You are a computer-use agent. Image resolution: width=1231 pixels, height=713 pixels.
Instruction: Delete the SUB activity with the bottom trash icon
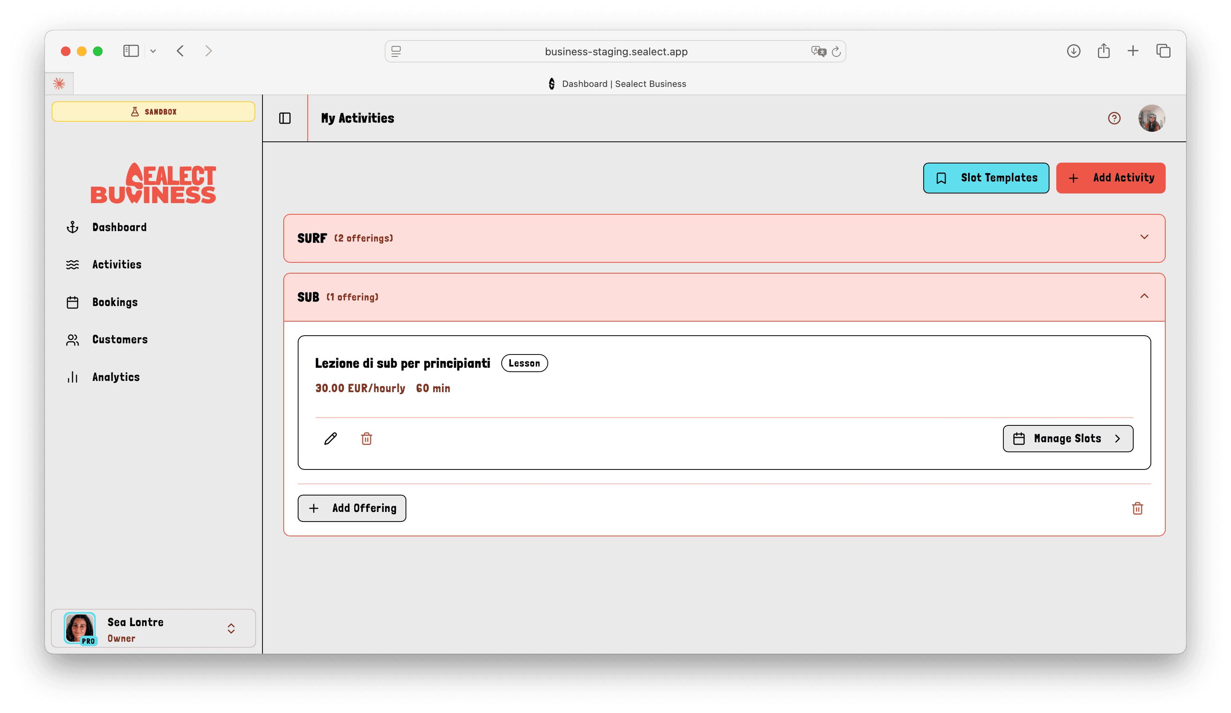(x=1138, y=508)
